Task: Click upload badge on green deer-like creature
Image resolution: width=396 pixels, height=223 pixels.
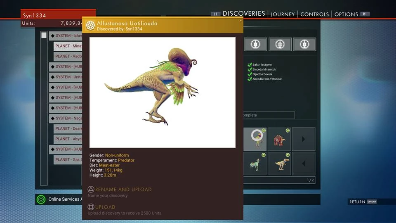Action: (264, 155)
